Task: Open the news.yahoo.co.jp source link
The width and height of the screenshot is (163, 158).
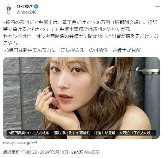Action: click(x=20, y=142)
